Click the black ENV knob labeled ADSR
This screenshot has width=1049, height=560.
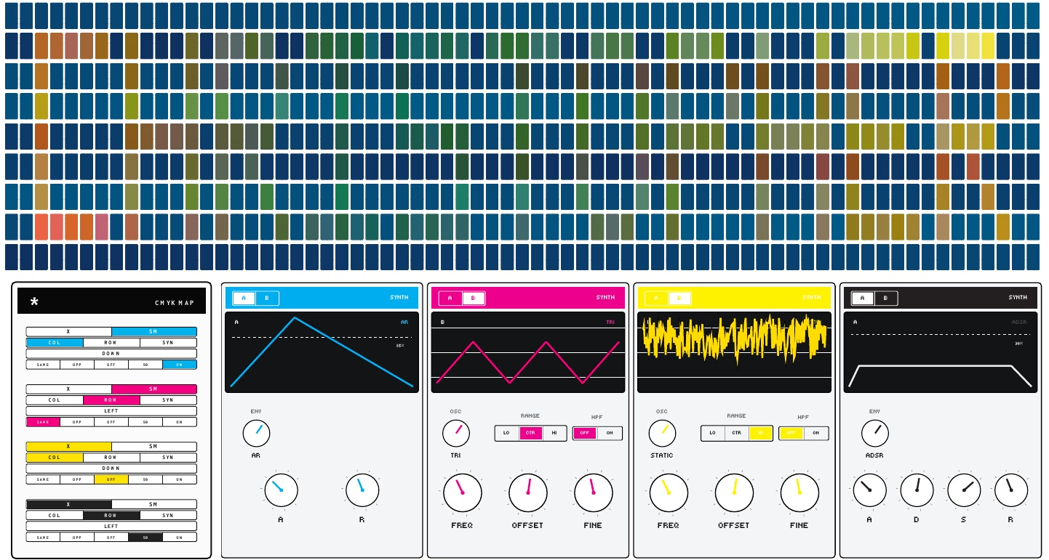874,434
